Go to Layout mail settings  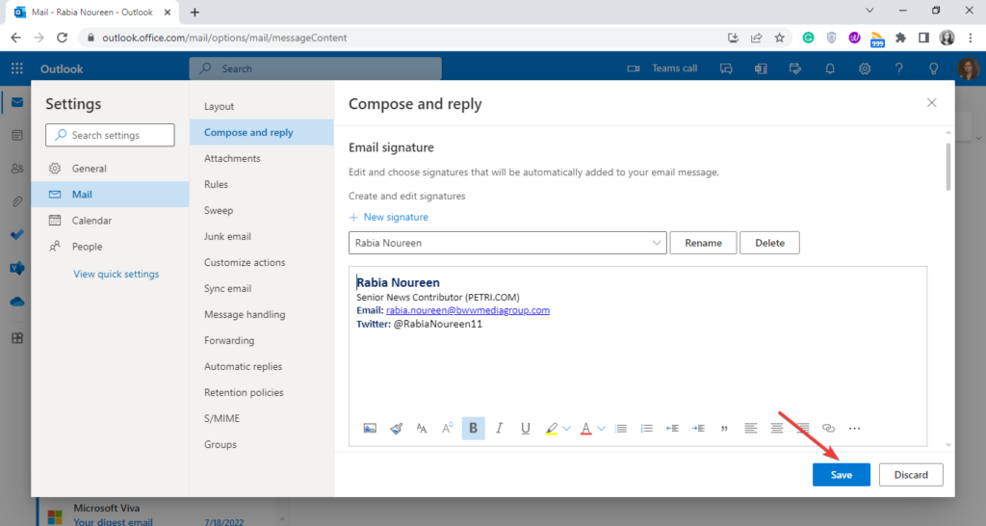262,106
